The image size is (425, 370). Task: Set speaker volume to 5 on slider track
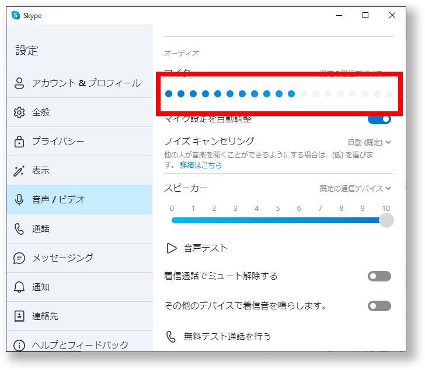(x=278, y=220)
